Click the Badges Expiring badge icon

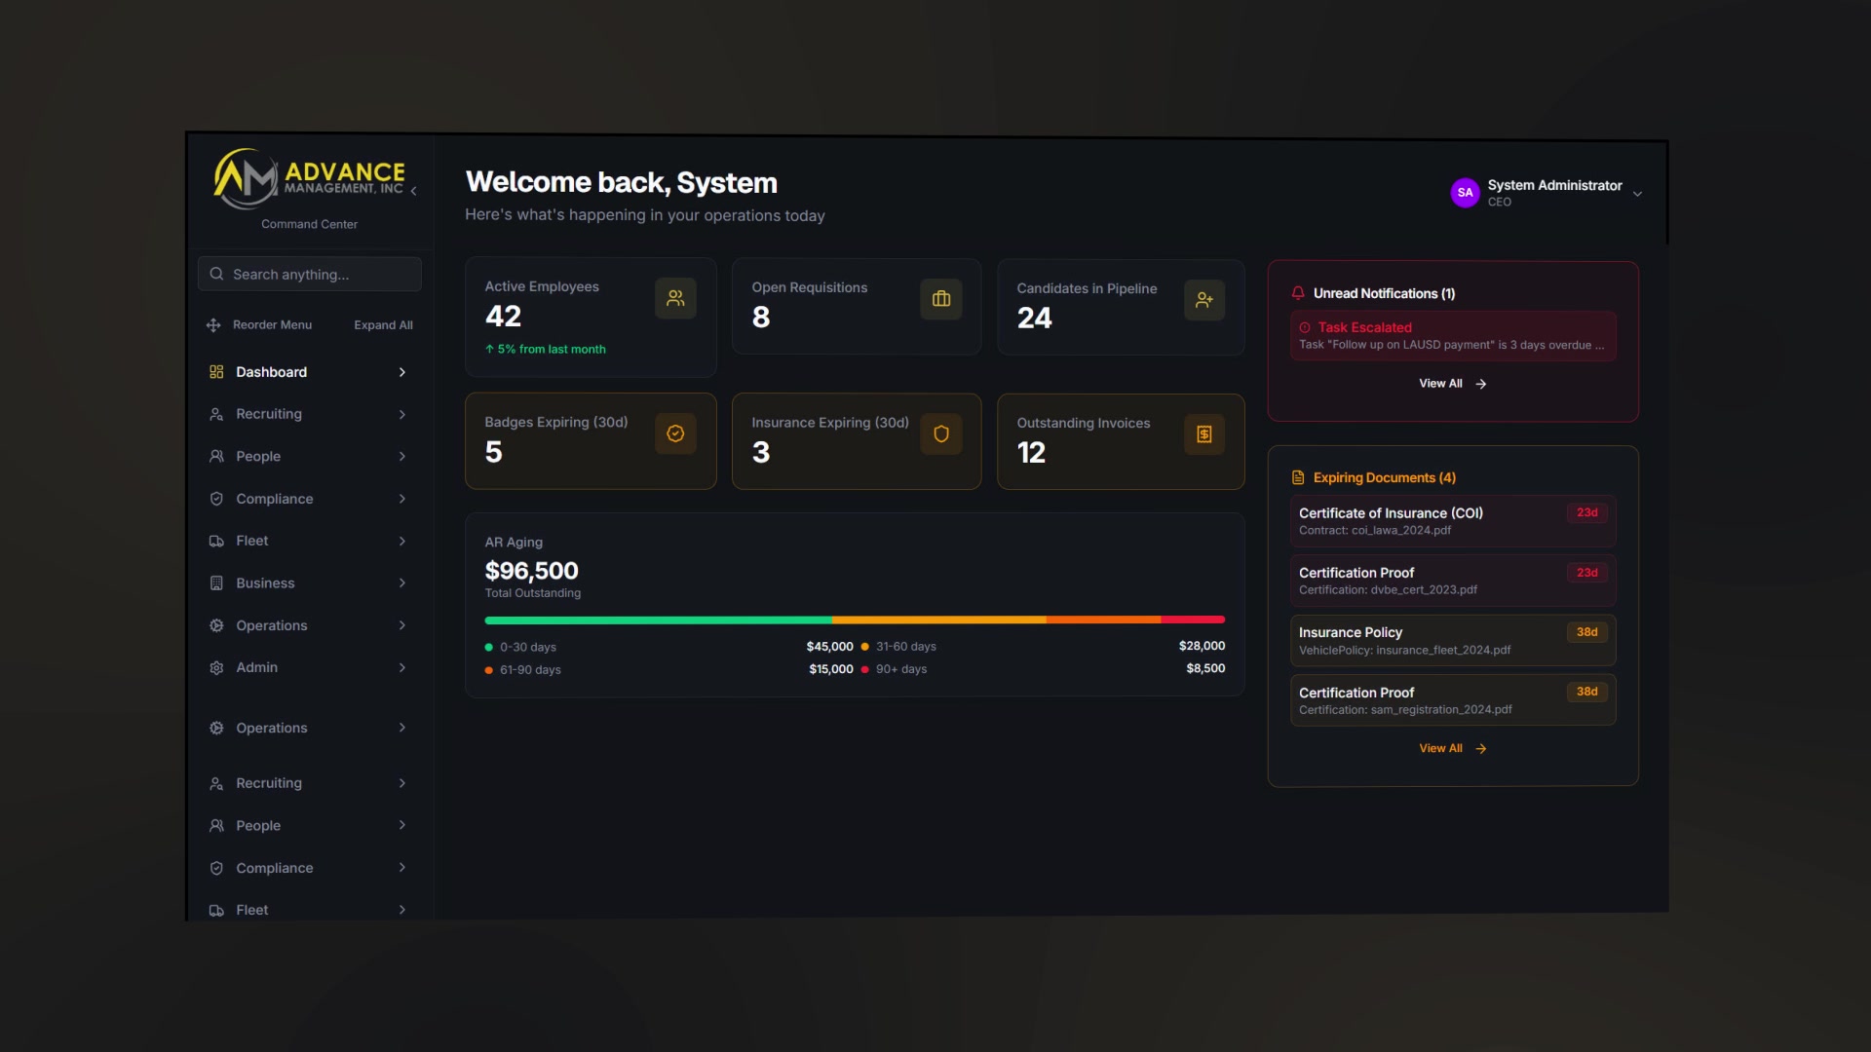click(675, 433)
